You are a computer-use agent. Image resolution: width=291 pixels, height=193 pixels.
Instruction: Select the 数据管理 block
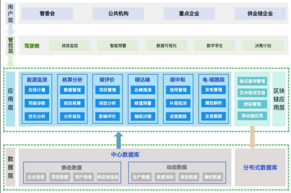coord(72,90)
